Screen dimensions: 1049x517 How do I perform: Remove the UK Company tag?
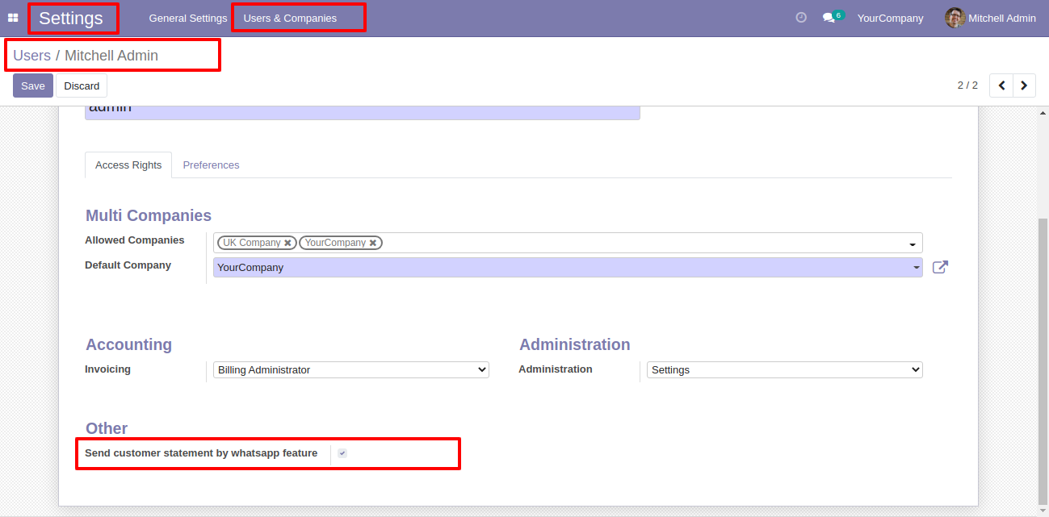click(287, 243)
